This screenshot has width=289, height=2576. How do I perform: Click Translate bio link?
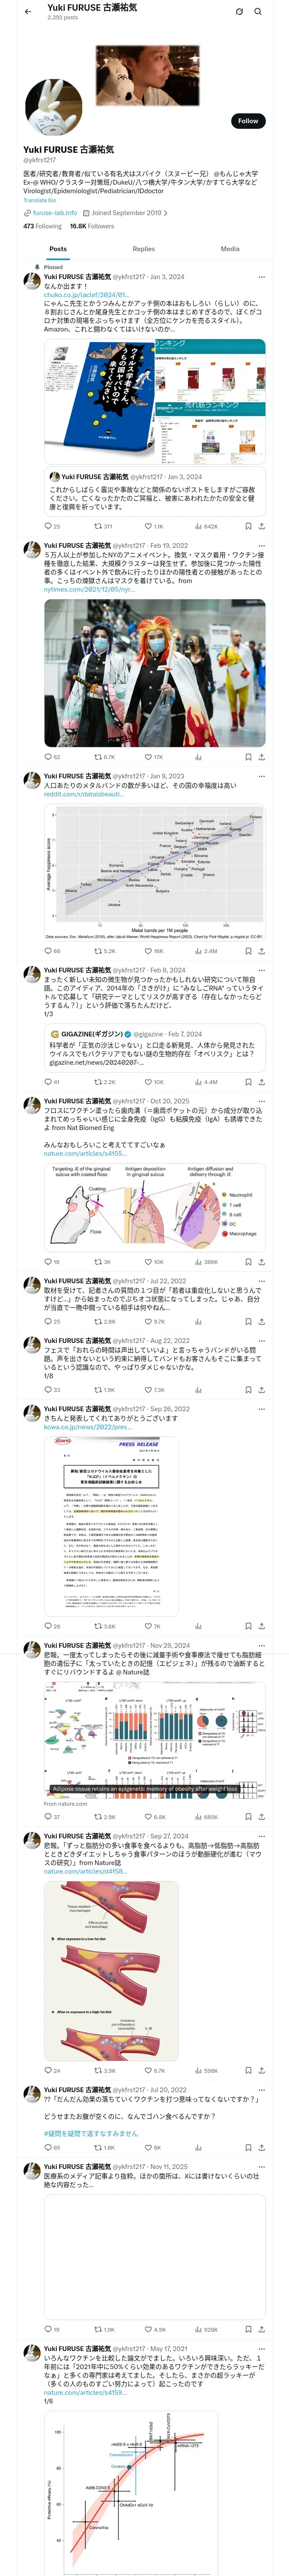(x=40, y=200)
